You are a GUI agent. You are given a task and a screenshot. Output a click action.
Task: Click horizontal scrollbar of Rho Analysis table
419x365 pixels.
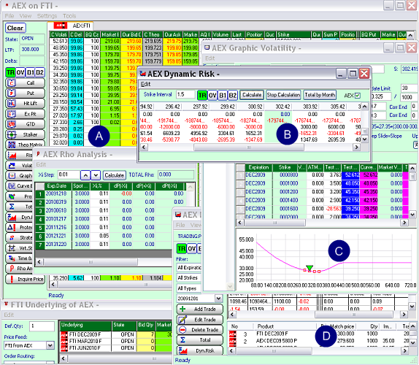[91, 262]
